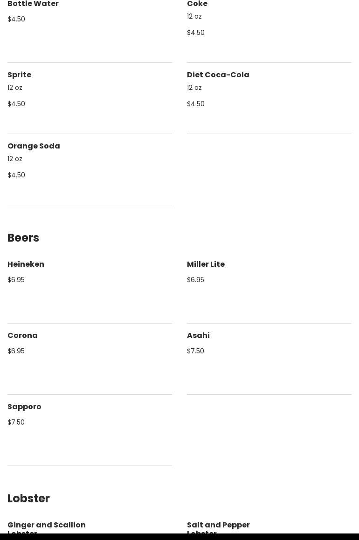Click the Miller Lite $6.95 price
This screenshot has width=359, height=540.
[x=195, y=280]
